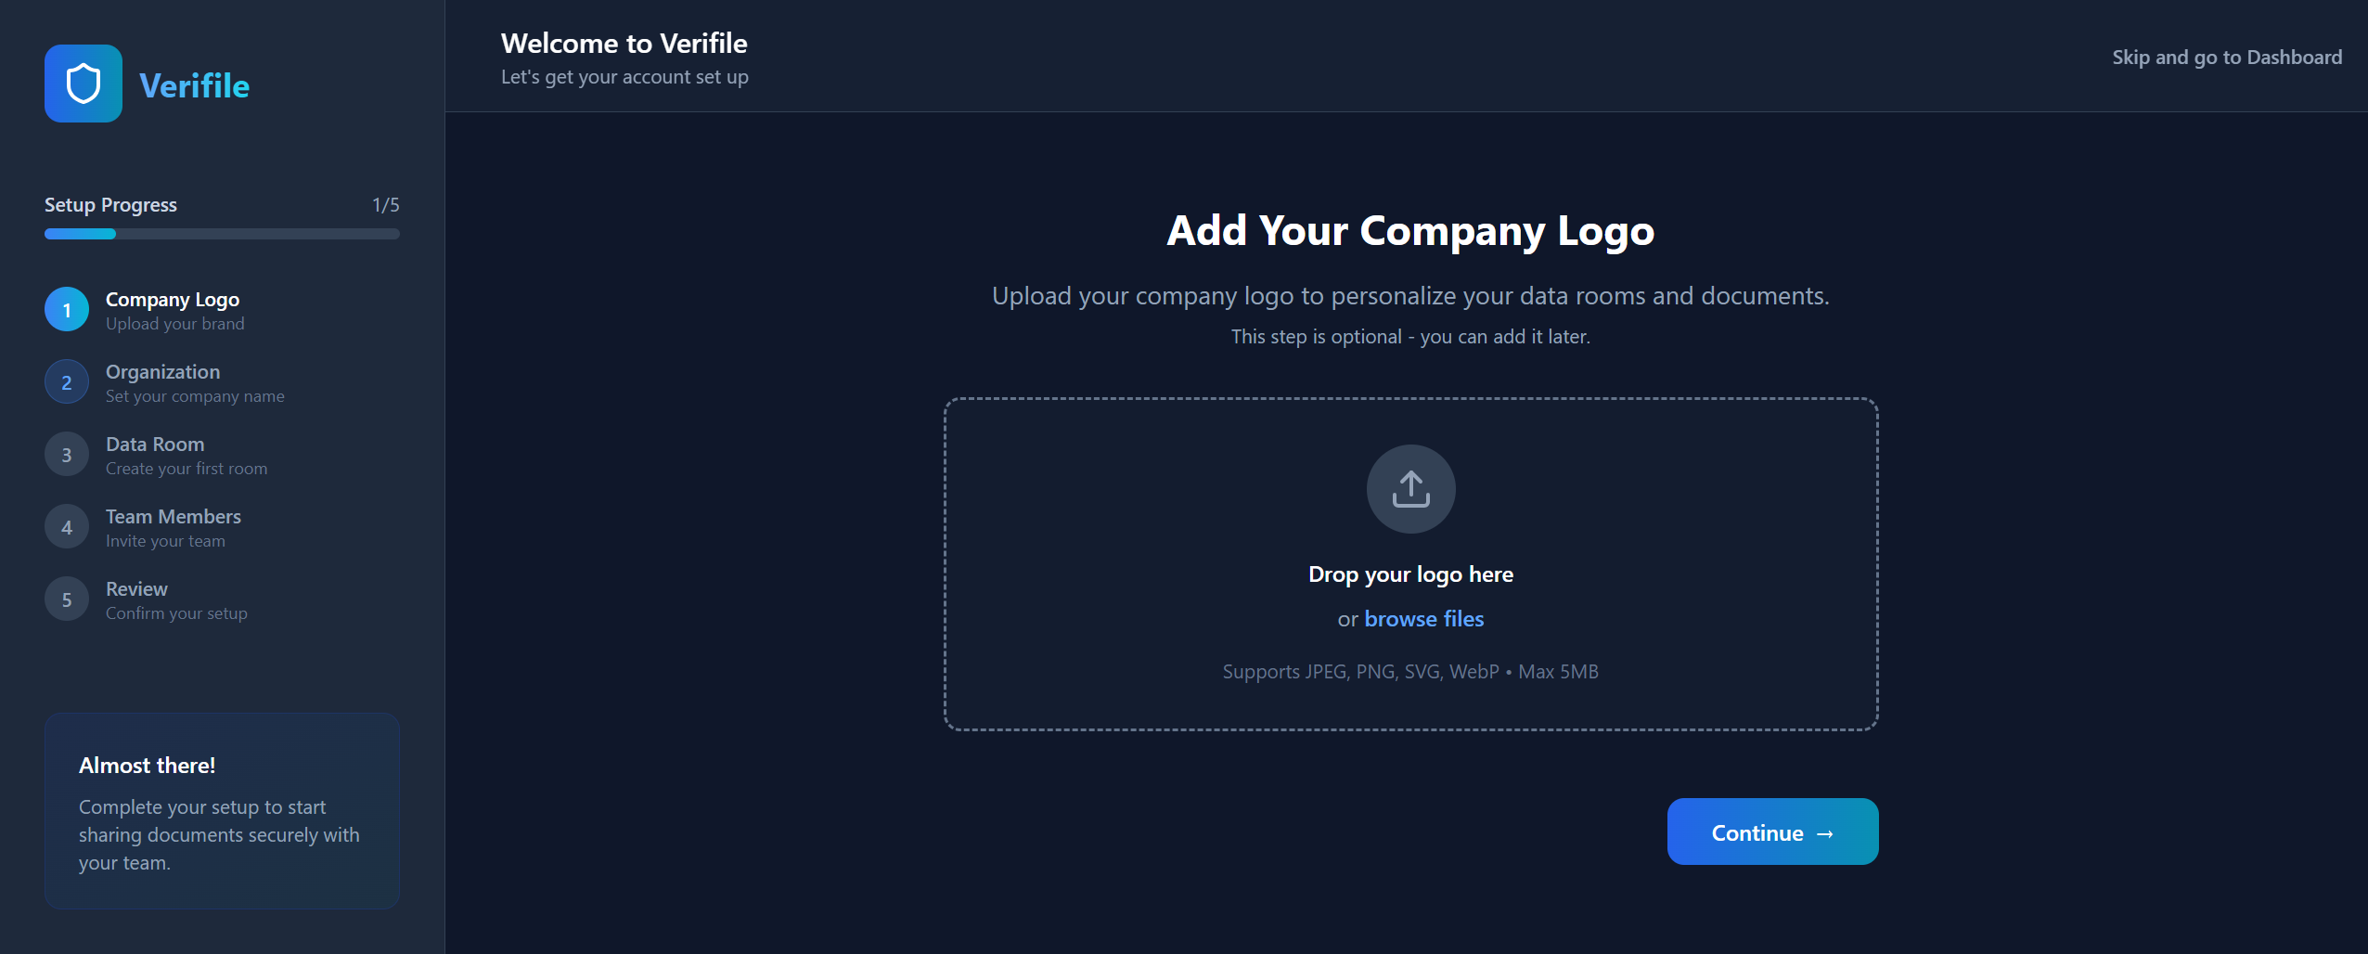Click the Almost there info card
Viewport: 2368px width, 954px height.
click(x=222, y=811)
